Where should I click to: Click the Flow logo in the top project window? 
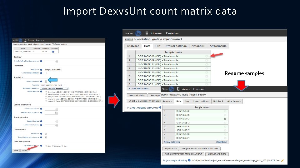(x=133, y=33)
